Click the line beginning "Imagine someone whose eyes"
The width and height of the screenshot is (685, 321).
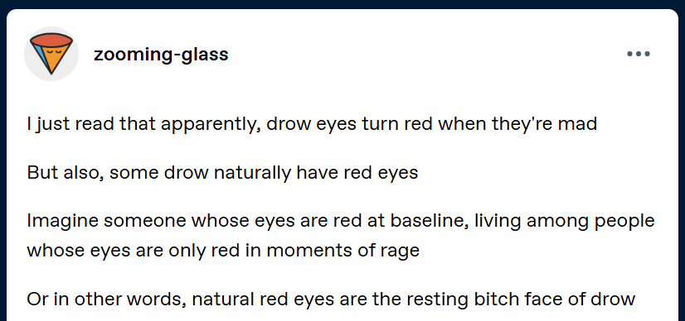point(341,221)
